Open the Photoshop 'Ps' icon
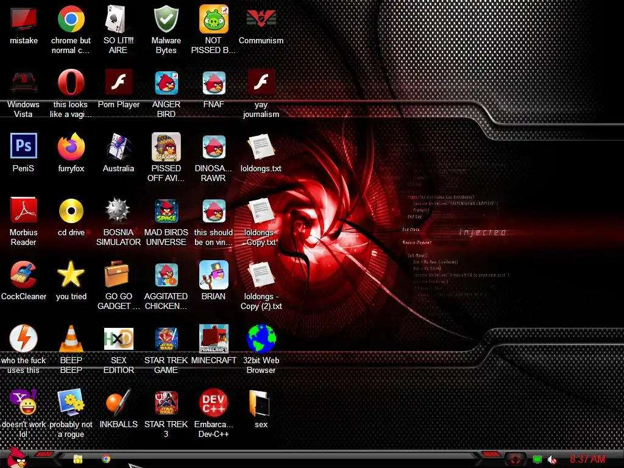 click(24, 146)
